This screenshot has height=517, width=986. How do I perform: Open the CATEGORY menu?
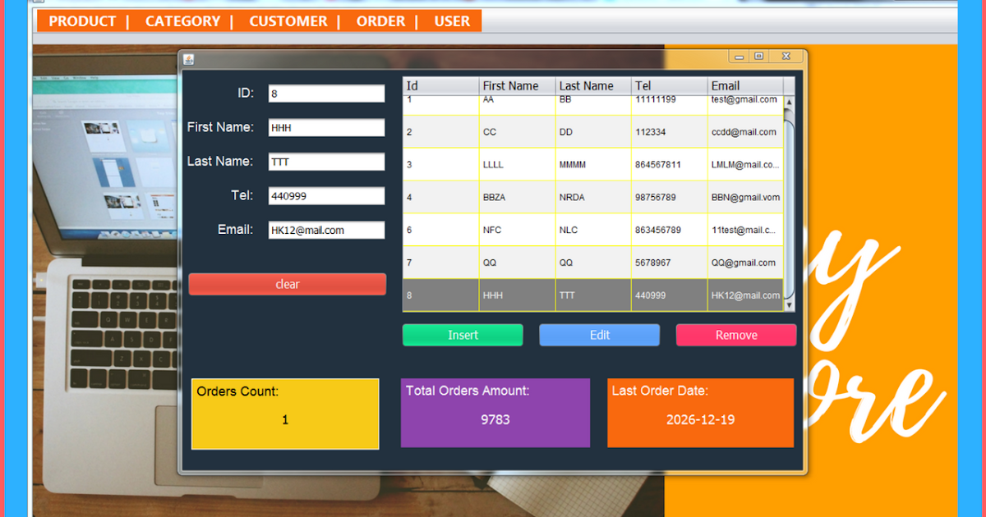[x=182, y=21]
